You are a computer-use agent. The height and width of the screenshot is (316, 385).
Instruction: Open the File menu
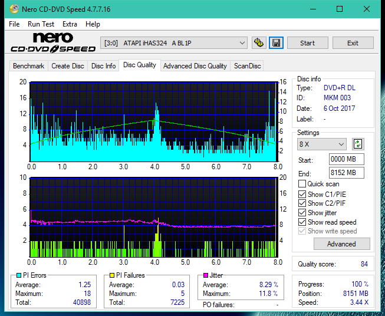[x=14, y=24]
